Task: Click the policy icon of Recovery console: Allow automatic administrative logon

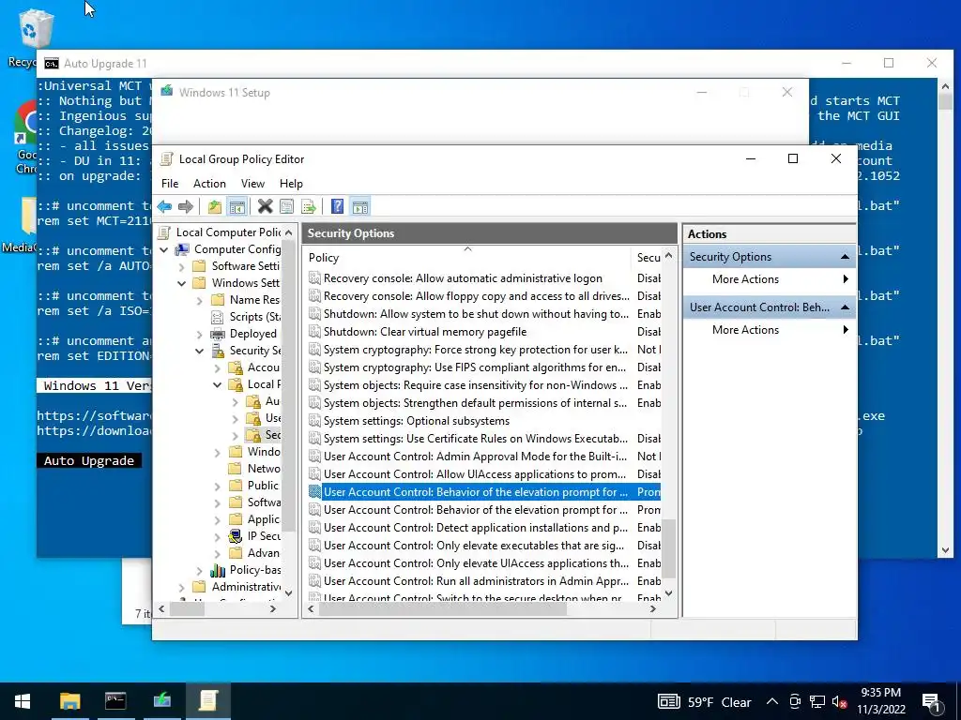Action: [x=314, y=278]
